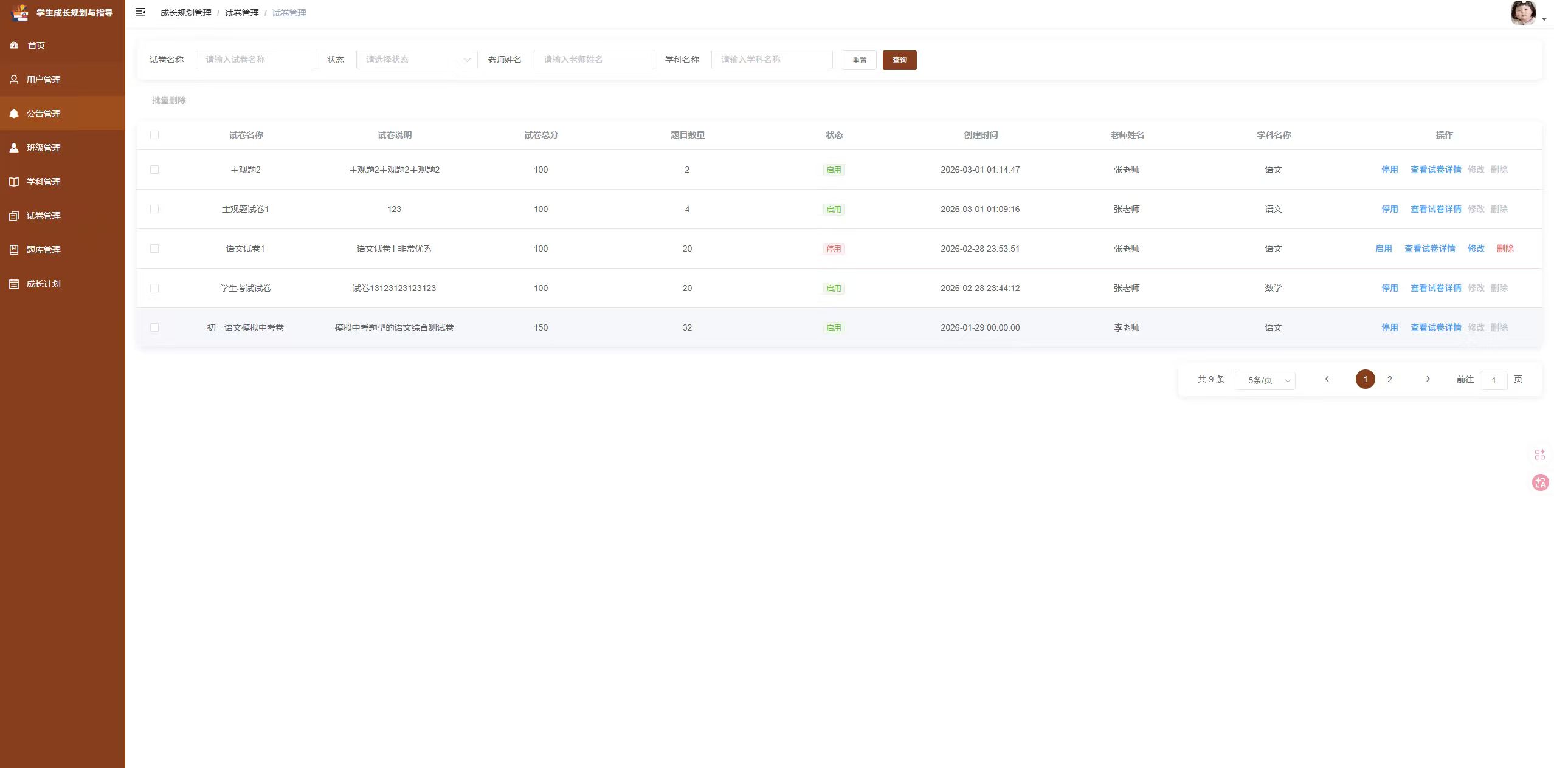The height and width of the screenshot is (768, 1554).
Task: Click the 前往 page jump input
Action: [1493, 380]
